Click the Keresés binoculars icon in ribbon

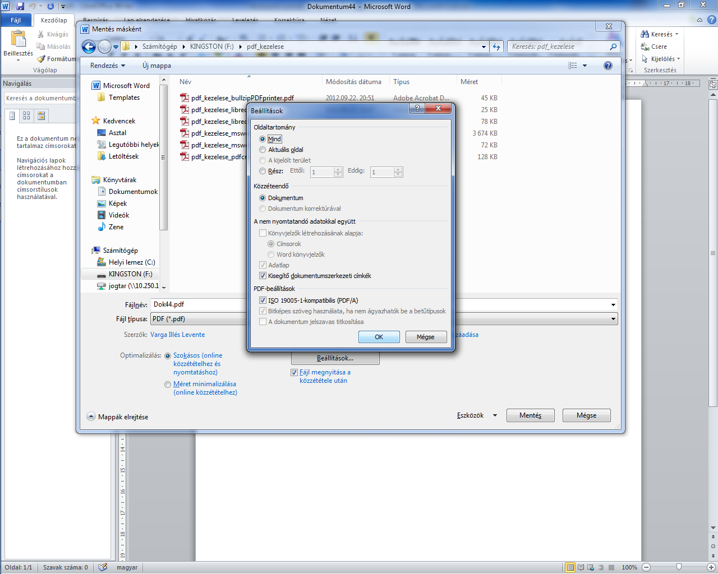[x=645, y=34]
